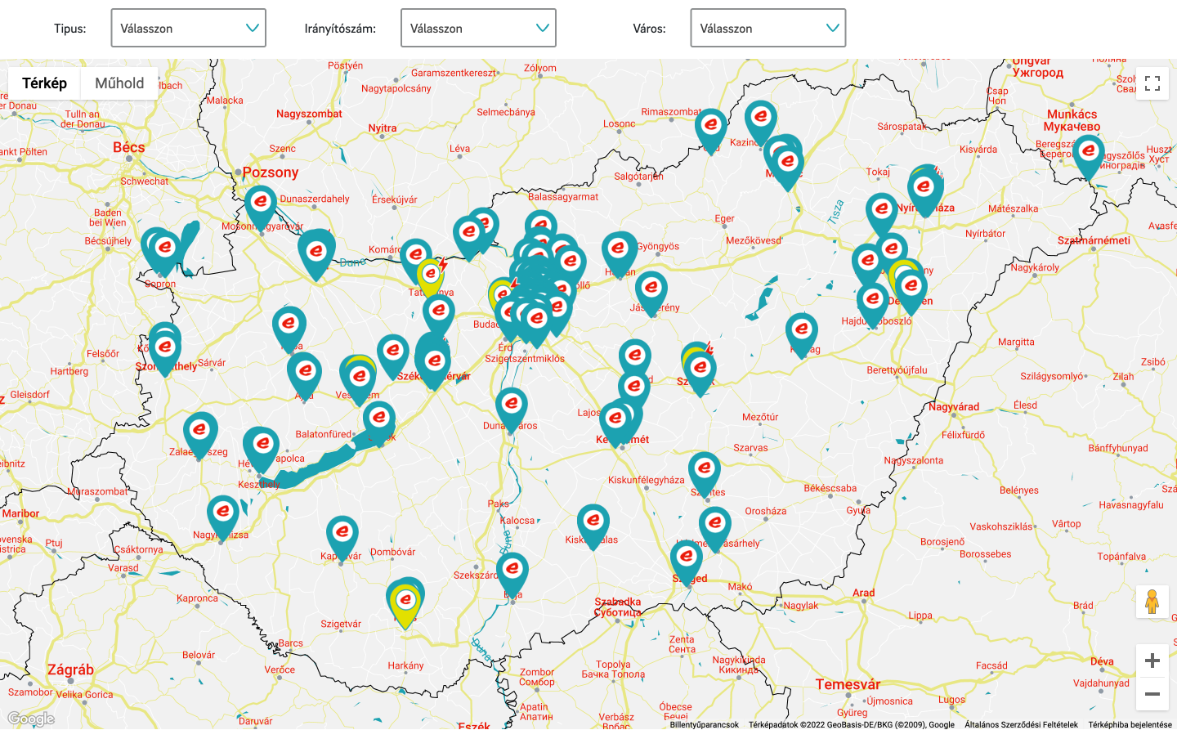Select the marker at Szolnok
The image size is (1177, 730).
[700, 374]
